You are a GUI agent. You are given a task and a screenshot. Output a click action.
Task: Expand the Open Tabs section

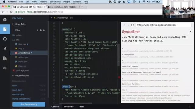19,24
